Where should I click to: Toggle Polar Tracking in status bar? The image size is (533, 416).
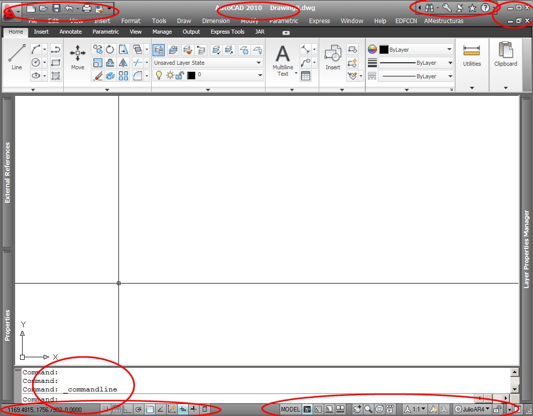coord(139,409)
